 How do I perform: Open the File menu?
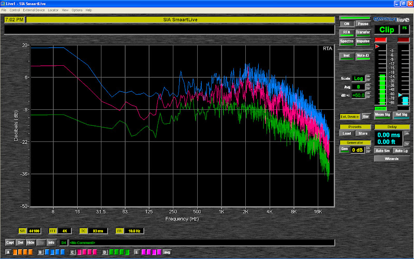pos(4,10)
